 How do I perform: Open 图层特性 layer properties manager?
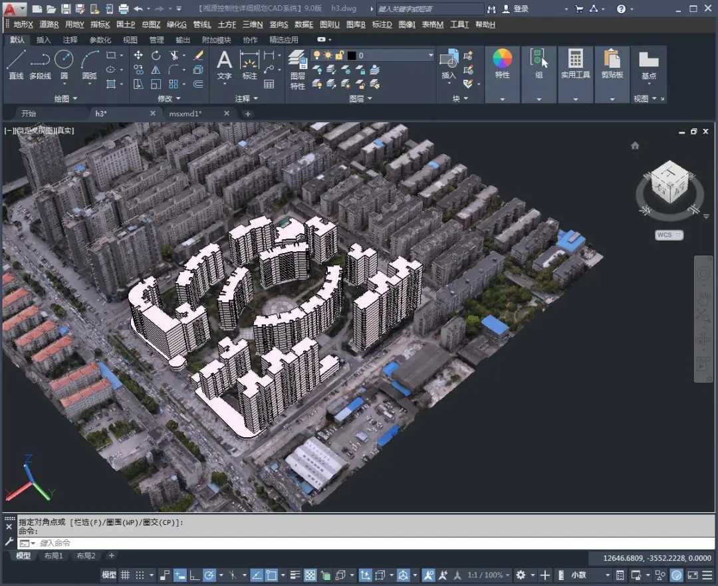click(x=298, y=70)
